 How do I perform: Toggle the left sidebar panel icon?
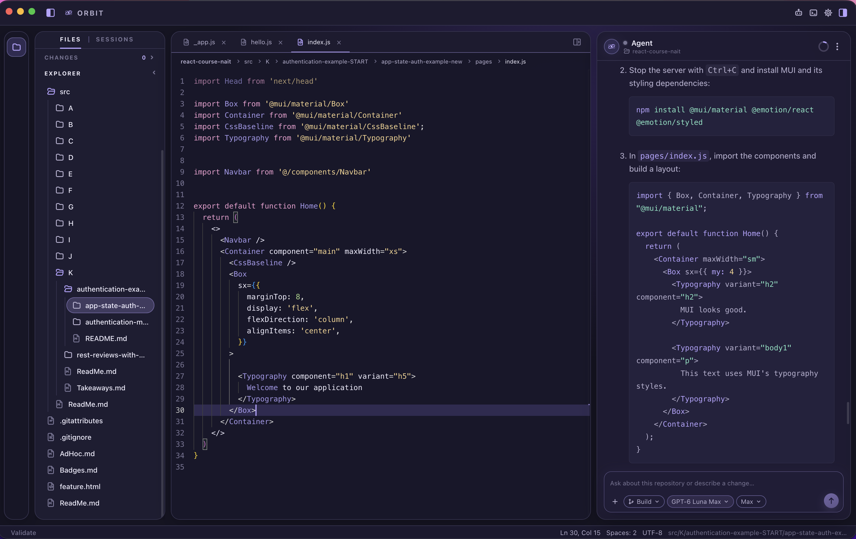click(x=51, y=13)
